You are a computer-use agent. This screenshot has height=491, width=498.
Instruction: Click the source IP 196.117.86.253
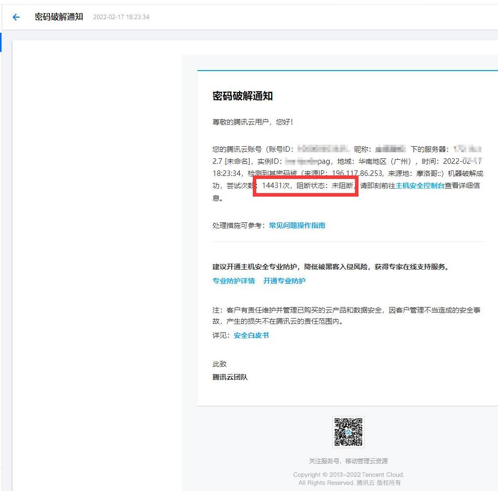(x=357, y=173)
